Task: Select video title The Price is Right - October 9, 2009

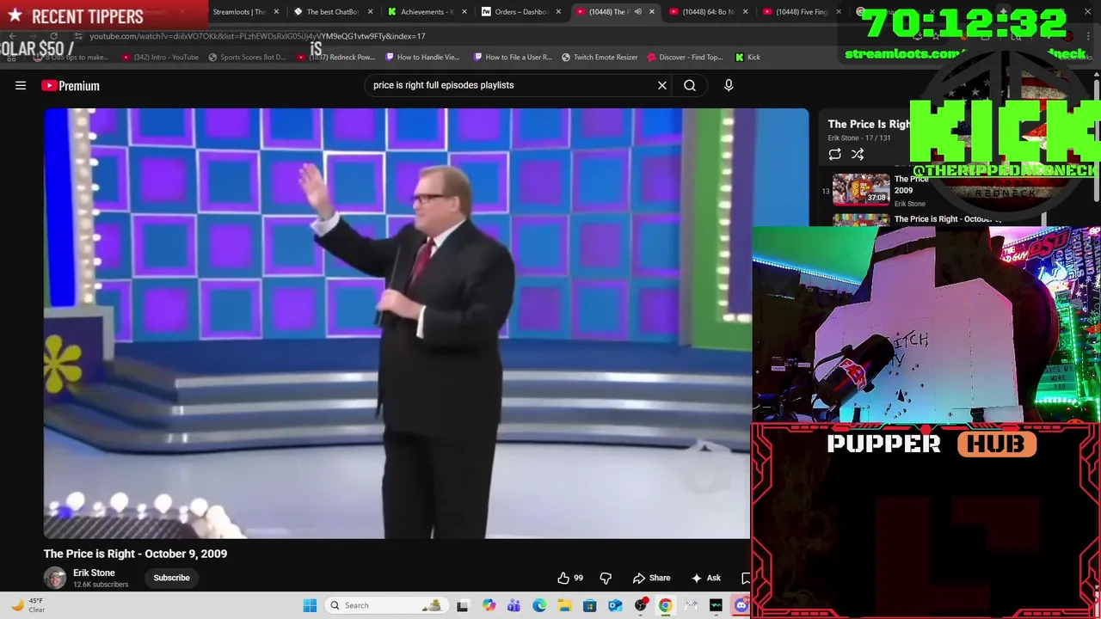Action: (135, 554)
